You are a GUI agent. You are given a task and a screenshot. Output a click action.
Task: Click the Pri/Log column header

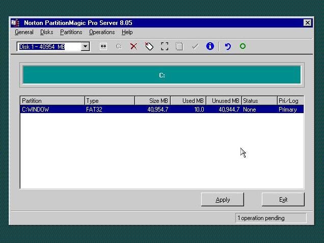click(290, 101)
